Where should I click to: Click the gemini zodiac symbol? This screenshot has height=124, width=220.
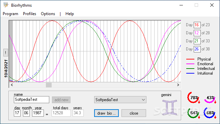point(170,107)
